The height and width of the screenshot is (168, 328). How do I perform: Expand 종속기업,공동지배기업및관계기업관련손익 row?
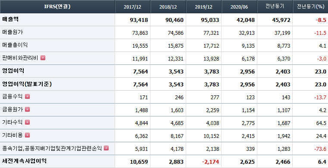[x=106, y=148]
